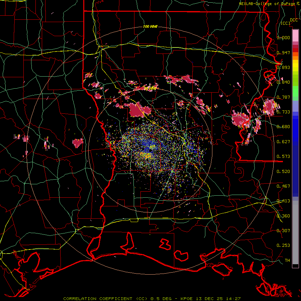The height and width of the screenshot is (301, 301).
Task: Click the 0.520 scale value
Action: [283, 172]
